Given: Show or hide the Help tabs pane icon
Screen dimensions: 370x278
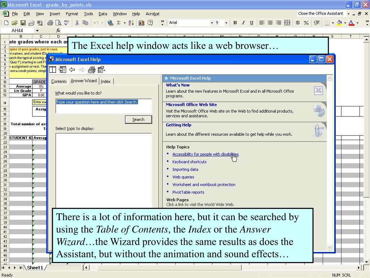Looking at the screenshot, I should [x=52, y=70].
